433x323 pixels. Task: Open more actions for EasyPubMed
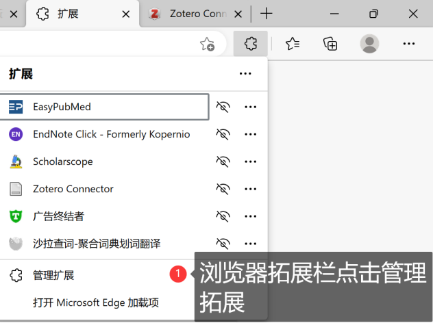[x=251, y=107]
